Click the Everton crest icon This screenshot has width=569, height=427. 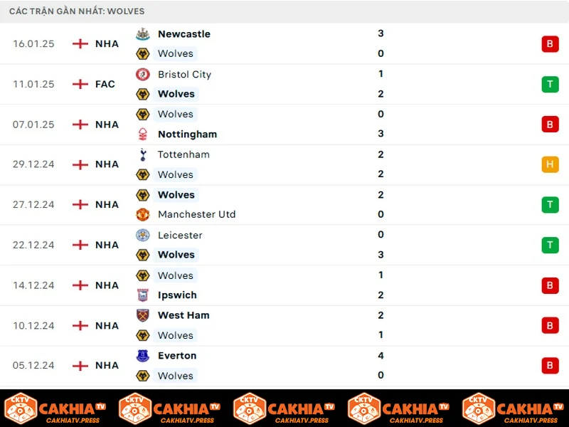tap(143, 356)
